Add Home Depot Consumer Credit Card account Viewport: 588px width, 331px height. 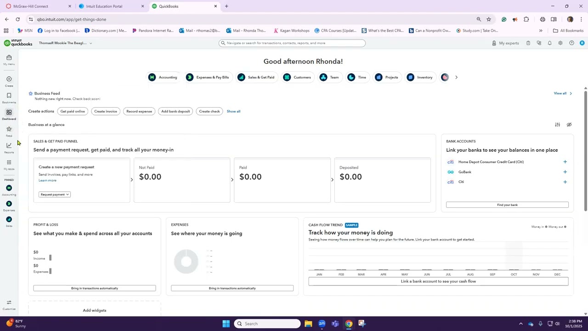565,162
